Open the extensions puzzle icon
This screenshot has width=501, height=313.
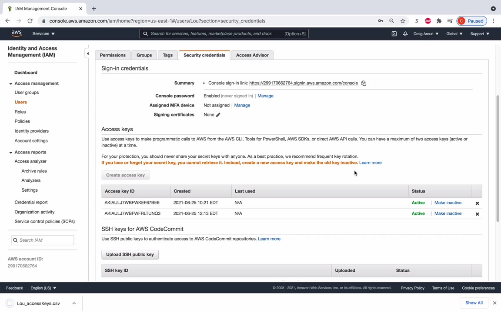pos(439,21)
